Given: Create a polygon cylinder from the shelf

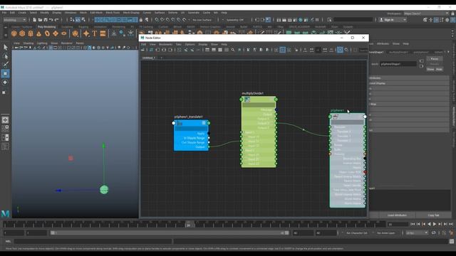Looking at the screenshot, I should point(31,33).
